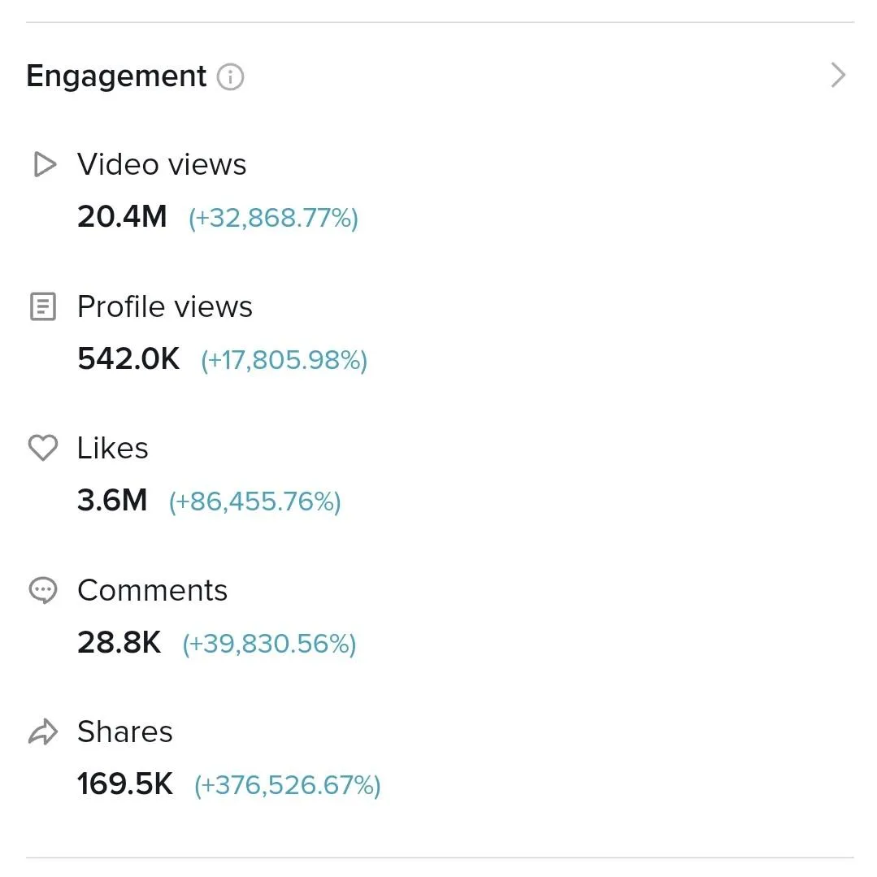Click the Likes heart icon
The width and height of the screenshot is (877, 877).
[43, 448]
